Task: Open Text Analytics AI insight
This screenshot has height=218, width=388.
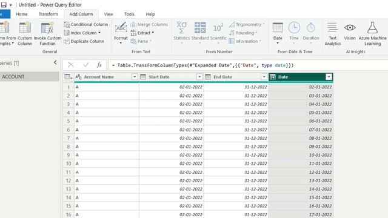Action: [333, 33]
